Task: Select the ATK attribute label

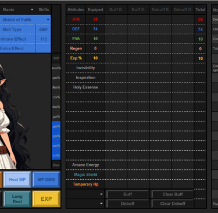Action: click(x=76, y=19)
